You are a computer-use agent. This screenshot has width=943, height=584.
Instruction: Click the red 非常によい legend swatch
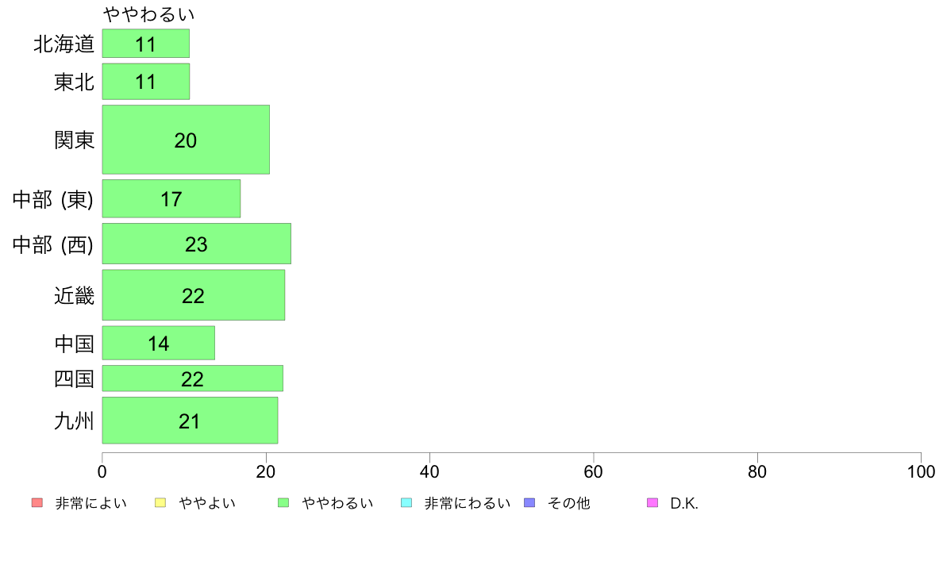(x=37, y=503)
